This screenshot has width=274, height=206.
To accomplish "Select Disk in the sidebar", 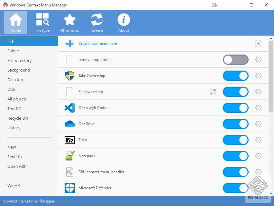I will (x=29, y=90).
